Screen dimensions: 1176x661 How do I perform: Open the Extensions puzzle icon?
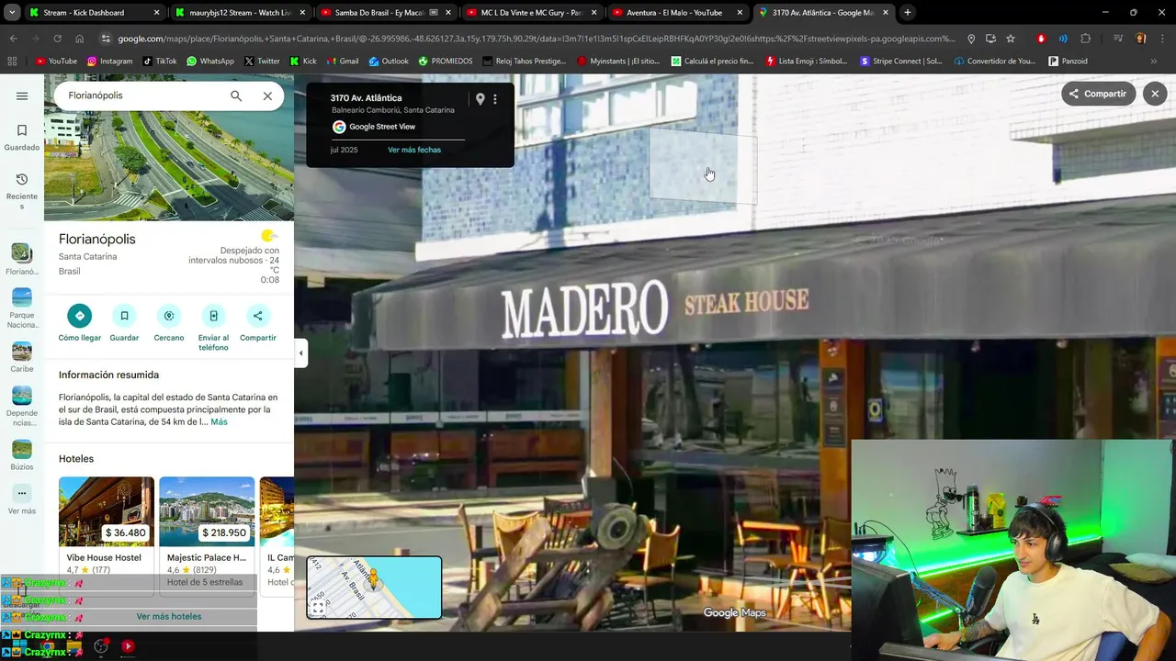point(1086,39)
